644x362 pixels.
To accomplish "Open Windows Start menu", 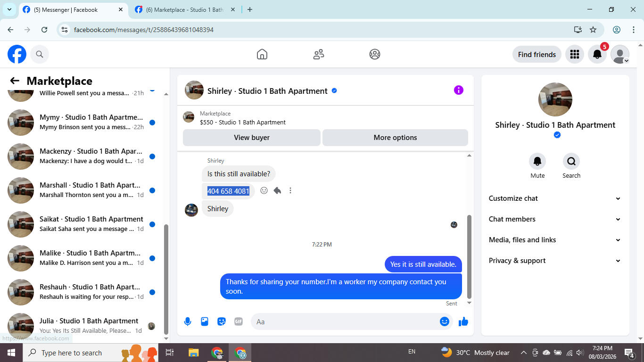I will (x=11, y=353).
